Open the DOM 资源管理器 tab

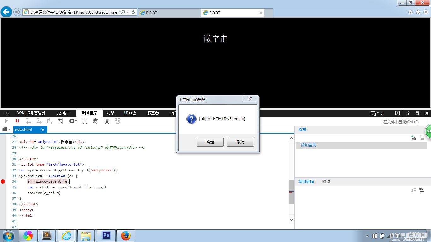(x=31, y=113)
